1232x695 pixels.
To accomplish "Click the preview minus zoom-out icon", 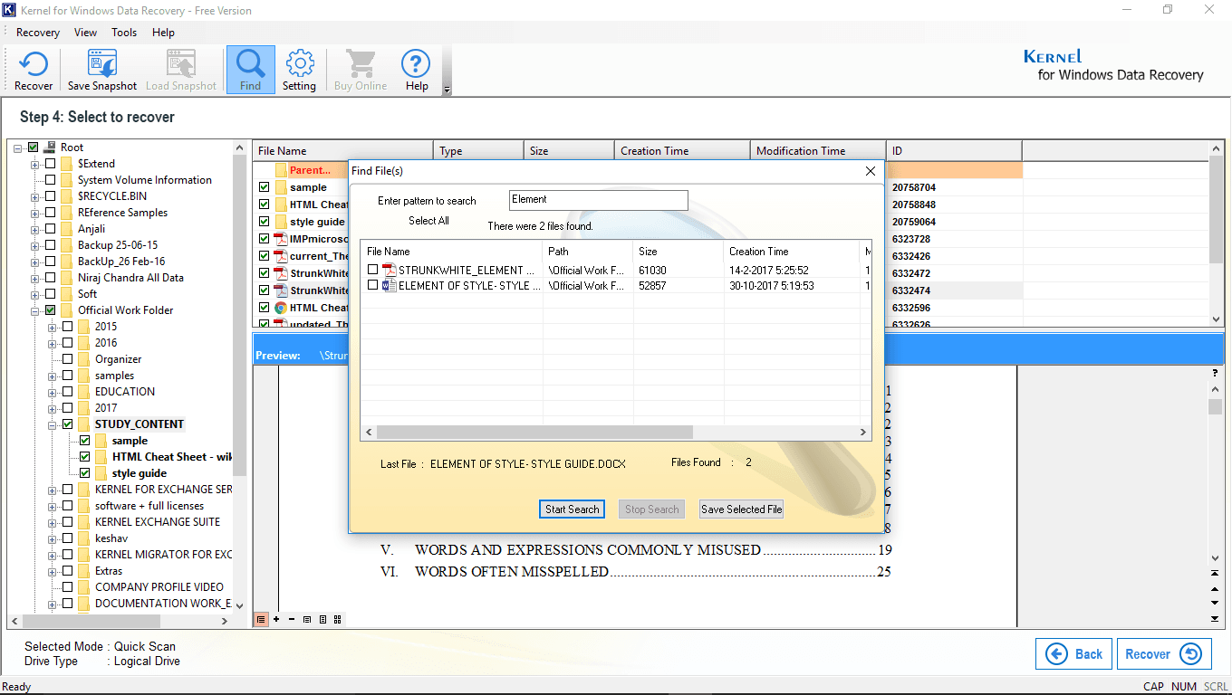I will point(291,619).
